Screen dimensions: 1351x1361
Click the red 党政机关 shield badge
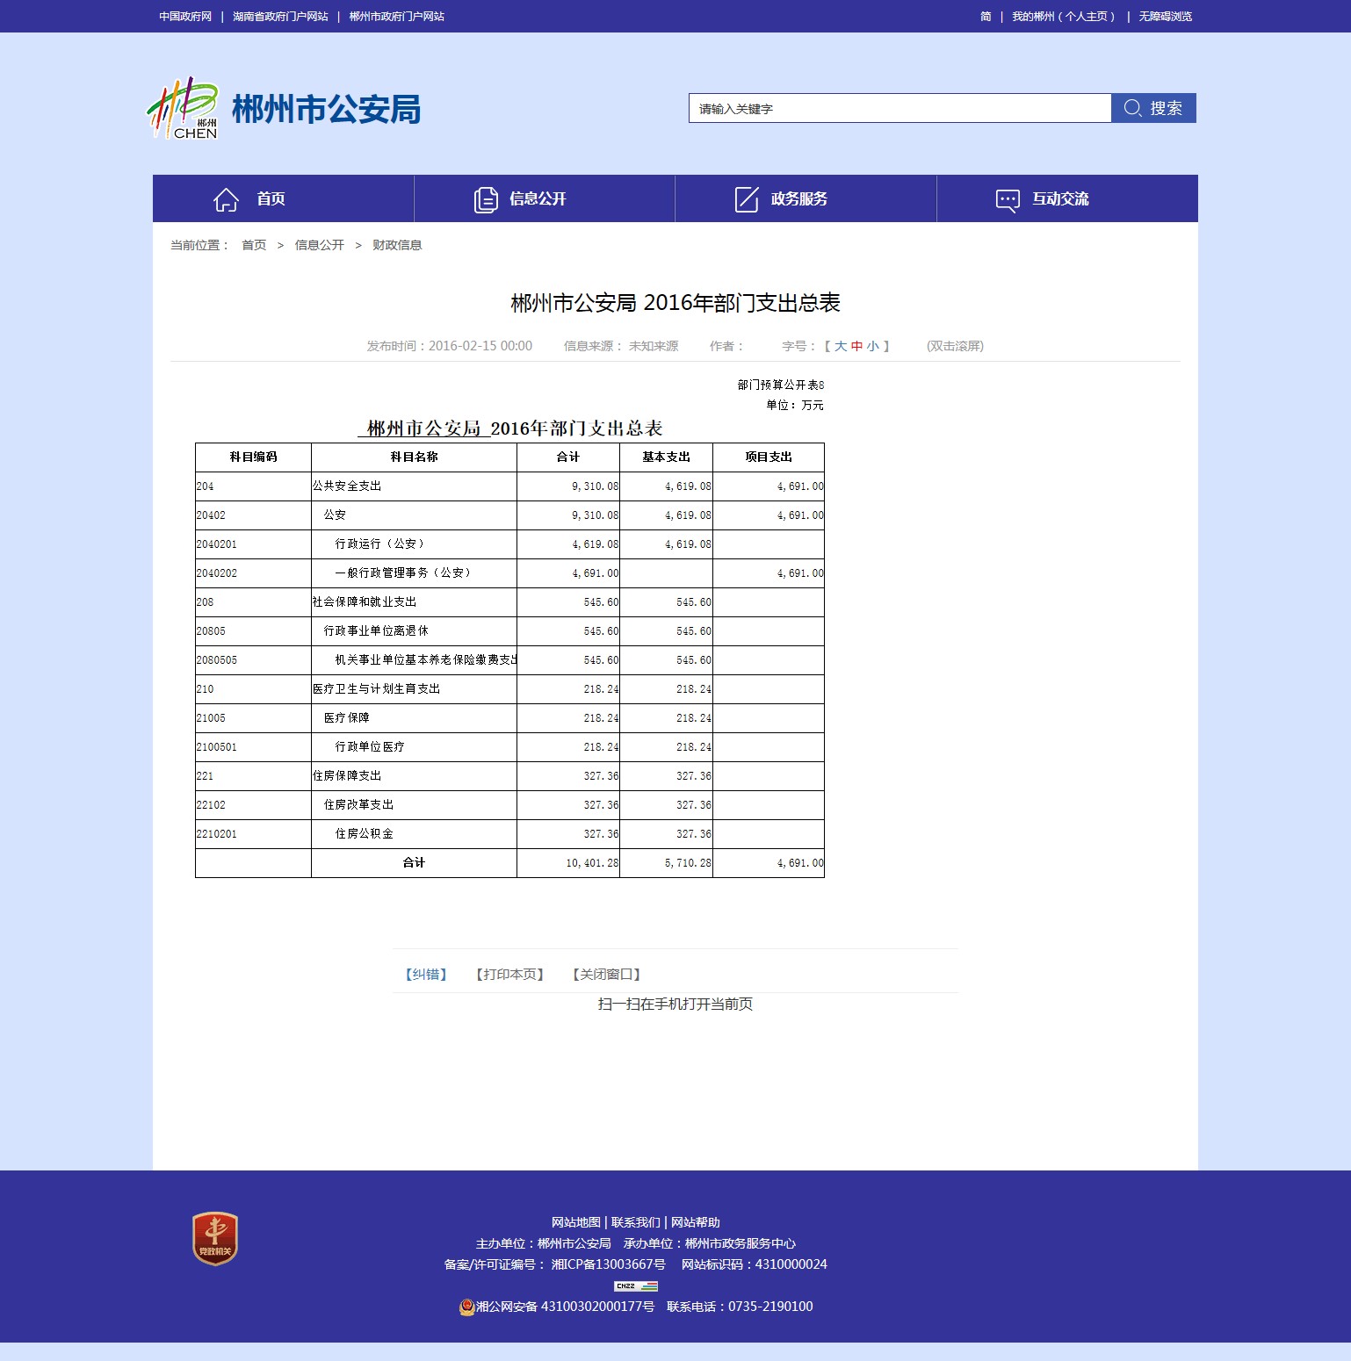coord(215,1238)
